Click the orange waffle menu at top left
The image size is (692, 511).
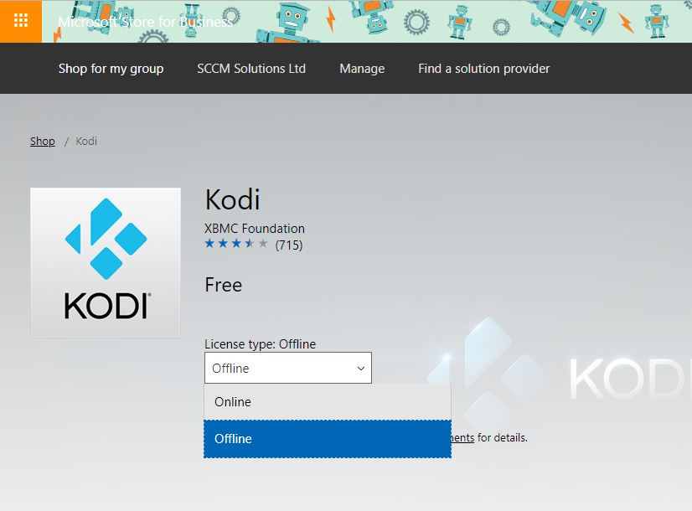(21, 21)
